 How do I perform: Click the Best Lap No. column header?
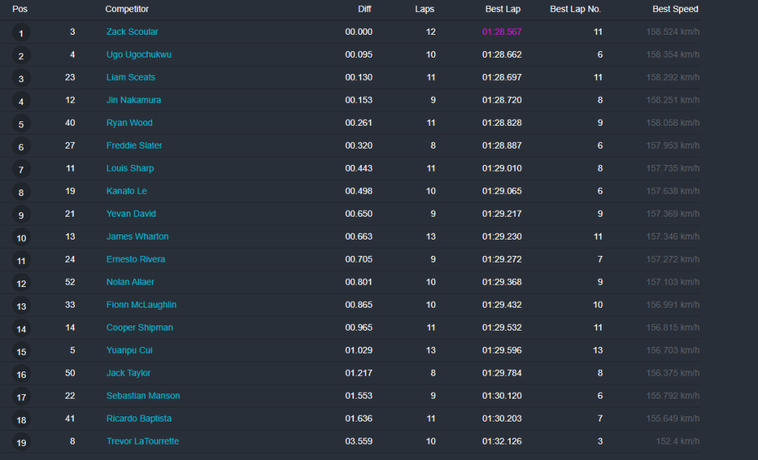pyautogui.click(x=575, y=10)
